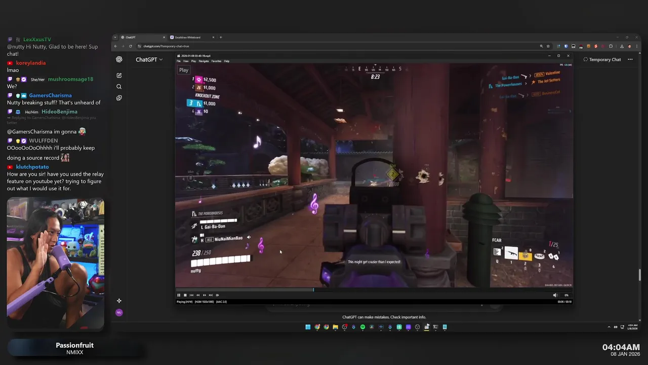Click the browser page vertical scrollbar
The width and height of the screenshot is (648, 365).
(639, 274)
